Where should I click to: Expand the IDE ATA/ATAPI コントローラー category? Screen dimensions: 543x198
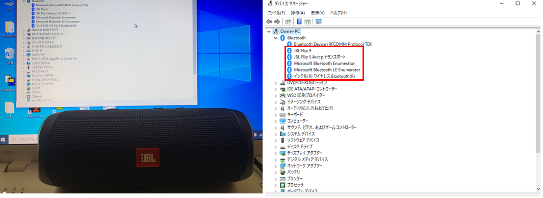276,89
